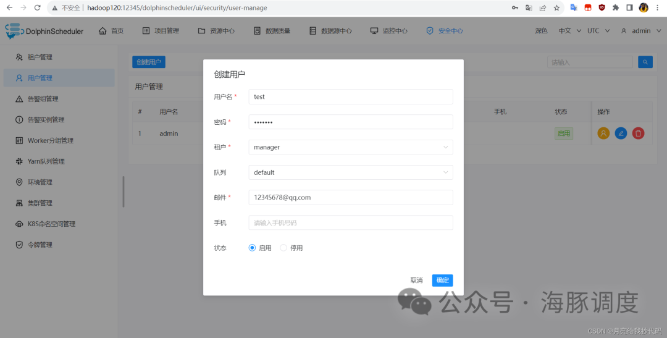This screenshot has width=667, height=338.
Task: Select 集群管理 in the sidebar
Action: coord(59,203)
